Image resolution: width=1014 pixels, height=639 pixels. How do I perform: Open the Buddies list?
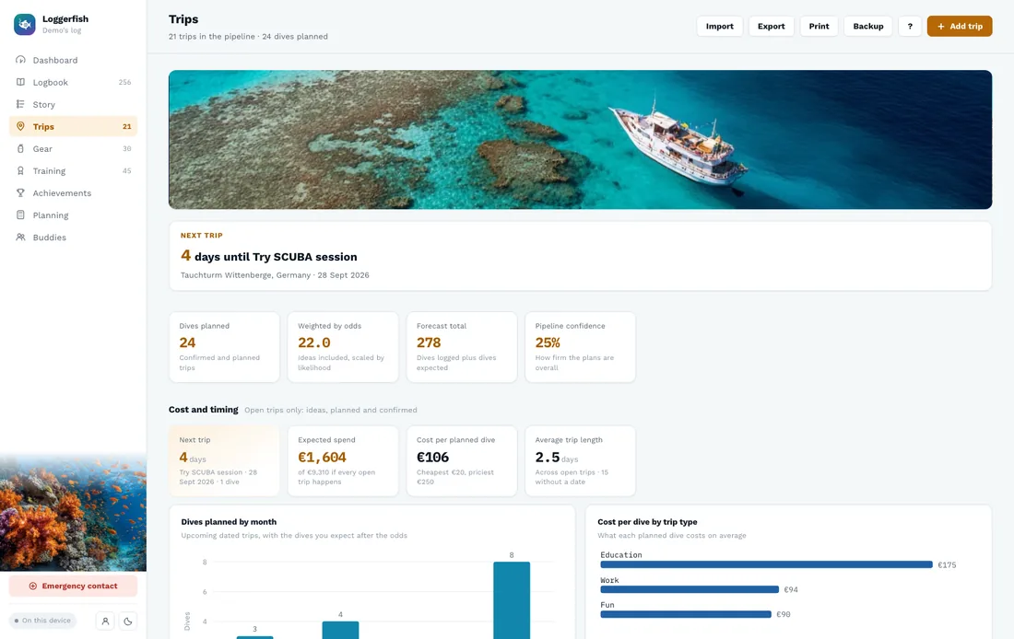click(x=73, y=238)
